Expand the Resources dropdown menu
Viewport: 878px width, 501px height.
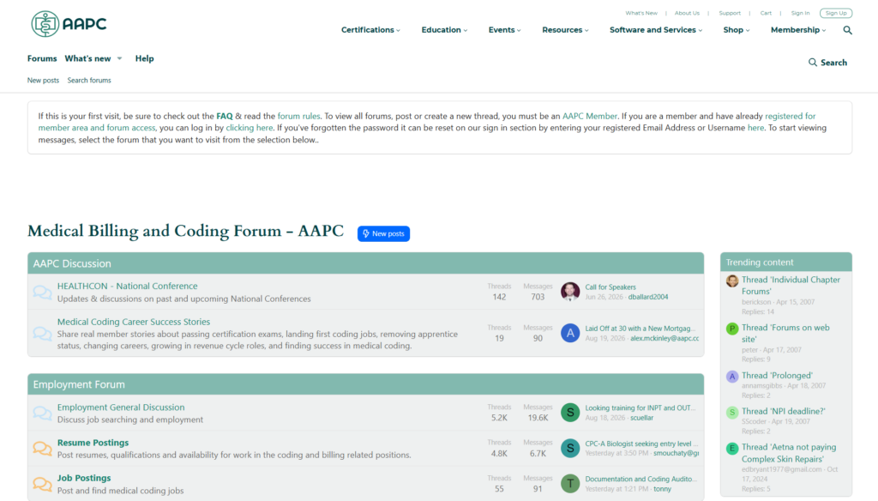(565, 30)
